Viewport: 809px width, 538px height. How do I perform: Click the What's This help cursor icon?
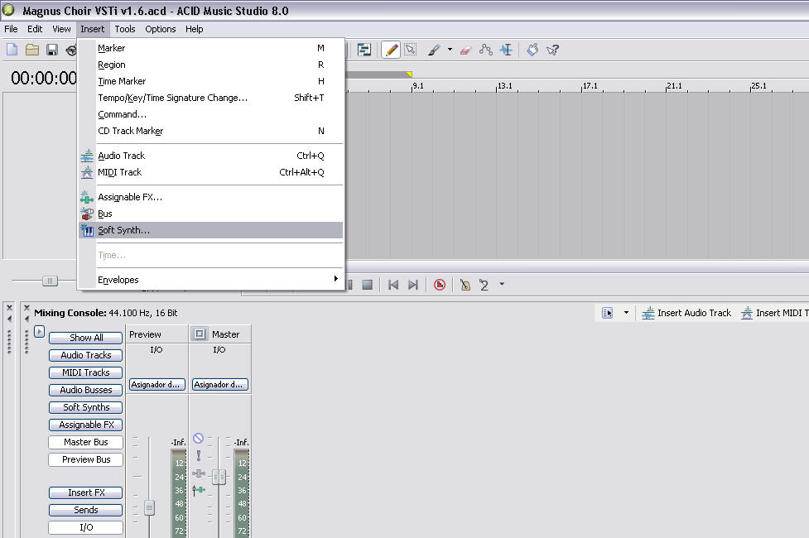tap(552, 50)
